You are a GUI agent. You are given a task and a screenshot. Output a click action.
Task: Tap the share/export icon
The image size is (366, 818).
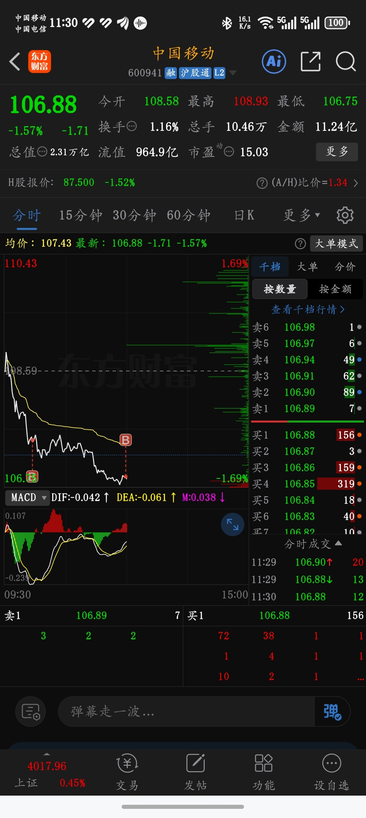tap(311, 62)
